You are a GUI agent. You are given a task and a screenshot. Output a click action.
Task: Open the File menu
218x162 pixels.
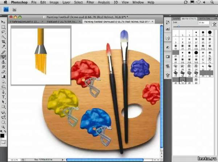point(34,3)
